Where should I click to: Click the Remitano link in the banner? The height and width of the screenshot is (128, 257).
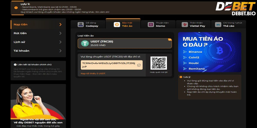[197, 69]
